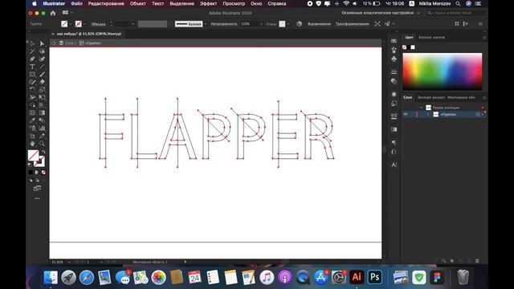The height and width of the screenshot is (289, 514).
Task: Swap fill and stroke colors arrow
Action: click(43, 152)
